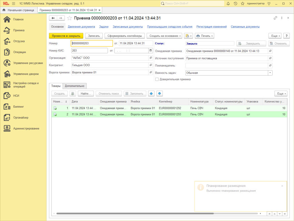
Task: Click the Номер input field
Action: click(92, 43)
